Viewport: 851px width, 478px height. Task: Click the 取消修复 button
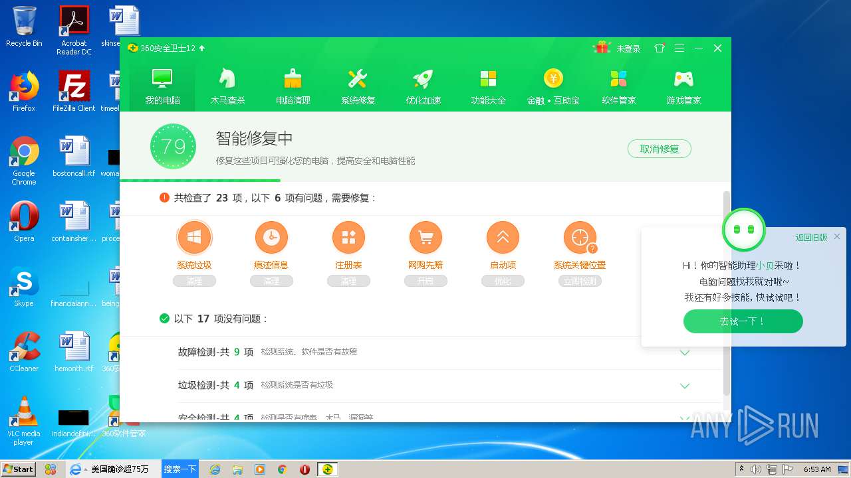pyautogui.click(x=659, y=149)
